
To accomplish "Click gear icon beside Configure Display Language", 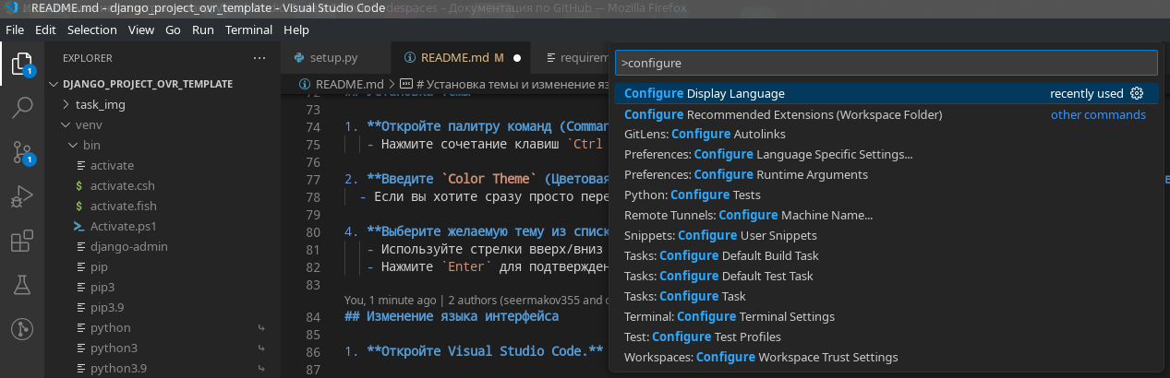I will [1137, 93].
